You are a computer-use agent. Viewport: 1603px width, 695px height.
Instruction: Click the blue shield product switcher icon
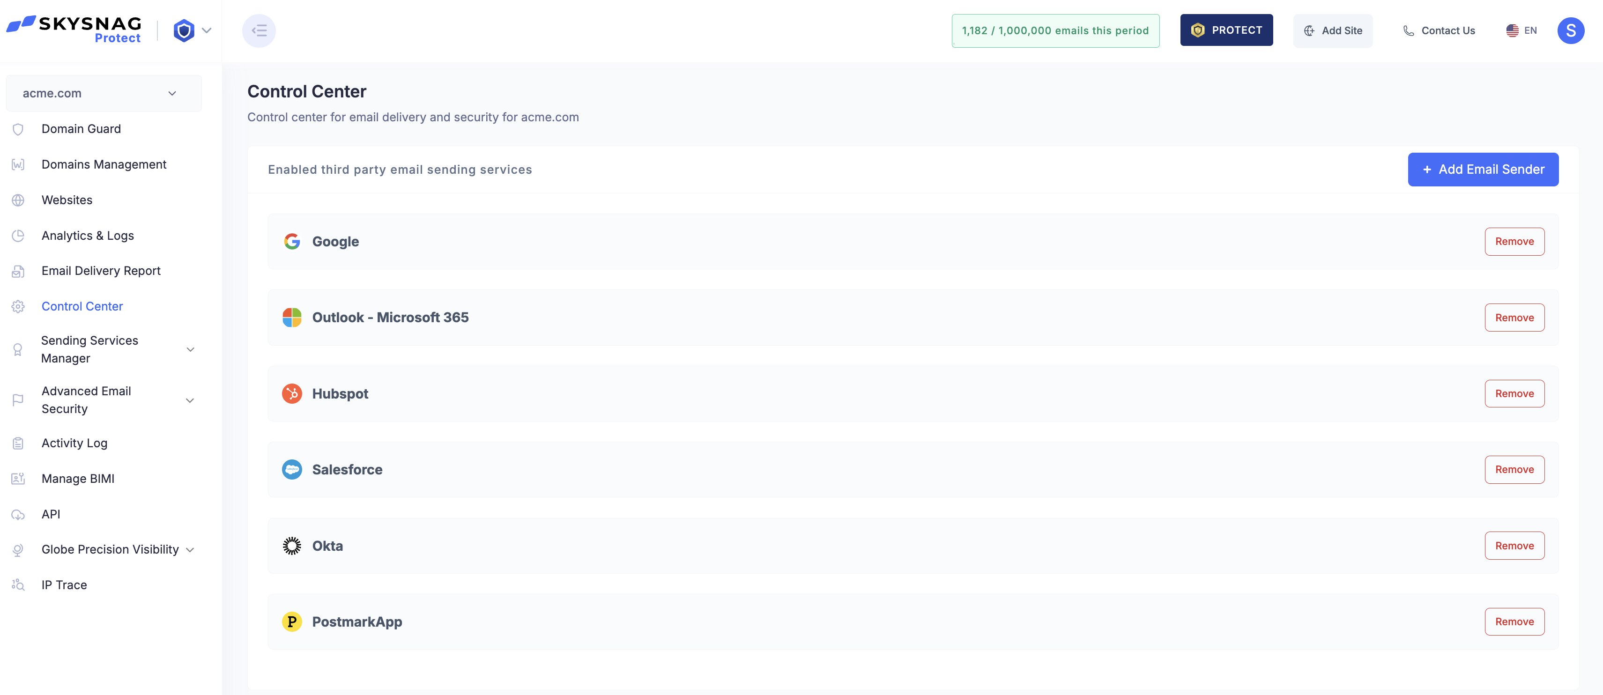[184, 30]
